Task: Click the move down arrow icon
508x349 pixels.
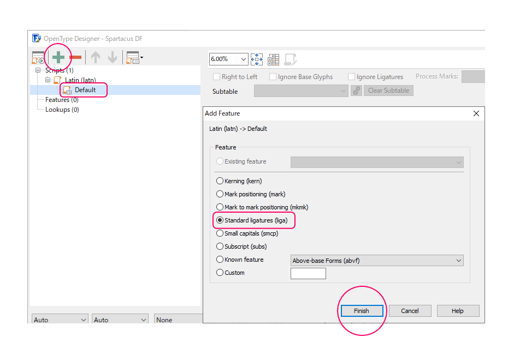Action: pyautogui.click(x=112, y=57)
